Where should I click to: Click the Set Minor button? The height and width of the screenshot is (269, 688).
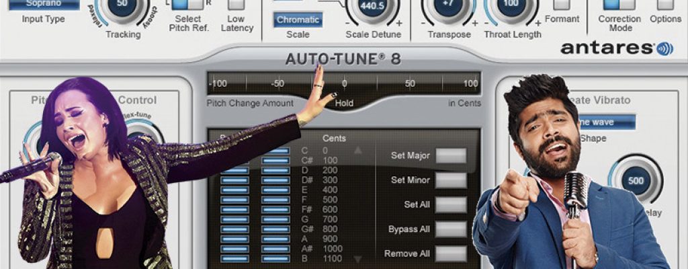tap(451, 180)
